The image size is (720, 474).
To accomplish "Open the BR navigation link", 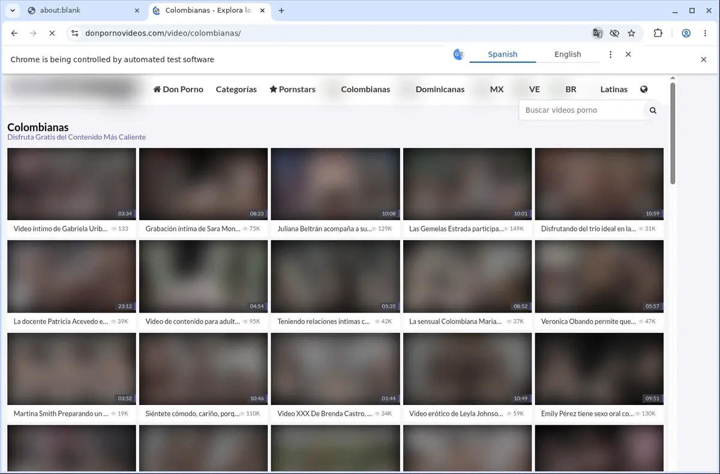I will (571, 89).
